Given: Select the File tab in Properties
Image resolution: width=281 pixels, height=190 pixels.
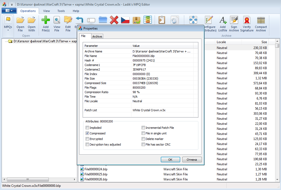Looking at the screenshot, I should (x=83, y=36).
